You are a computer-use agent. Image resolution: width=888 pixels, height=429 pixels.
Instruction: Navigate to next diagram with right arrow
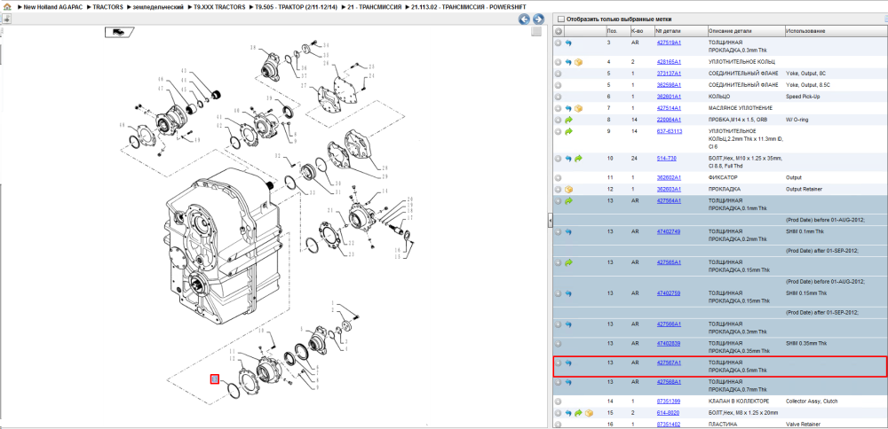pyautogui.click(x=539, y=19)
